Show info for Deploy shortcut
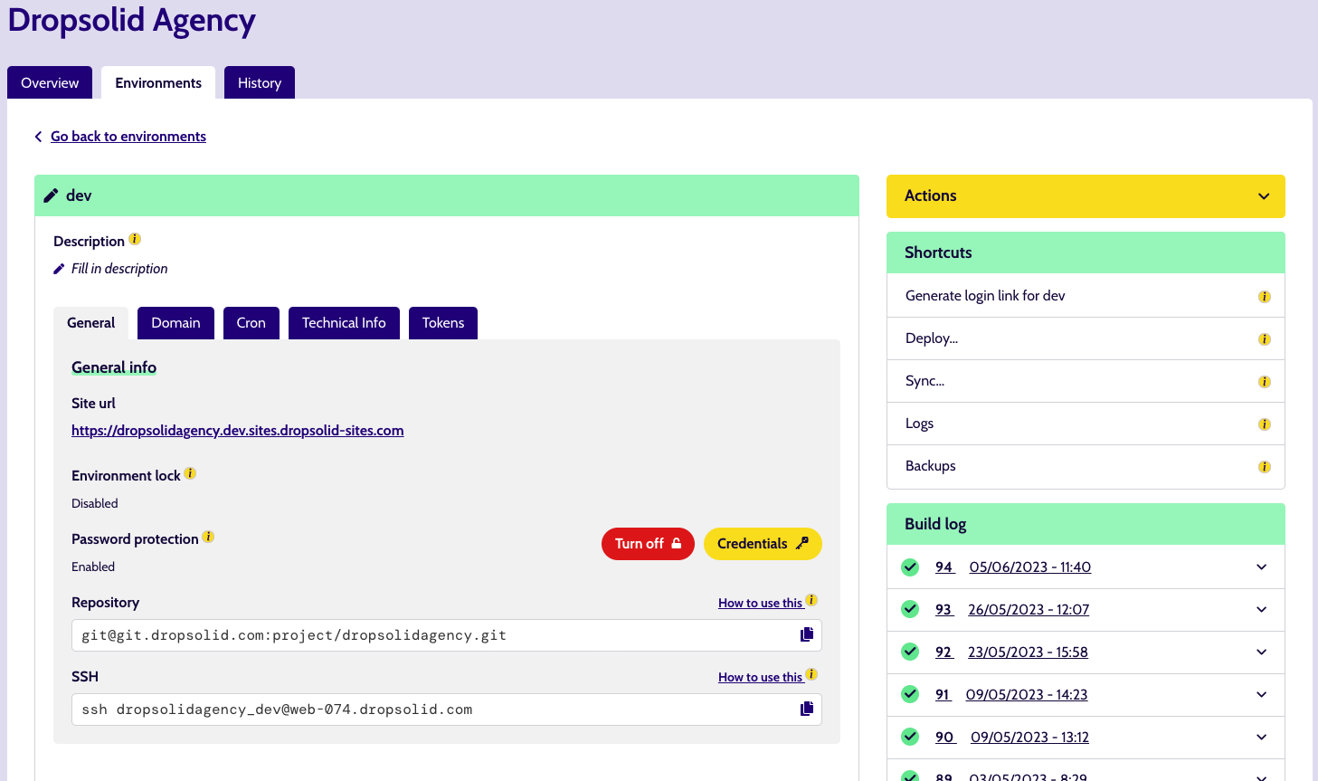This screenshot has height=781, width=1318. click(x=1265, y=339)
